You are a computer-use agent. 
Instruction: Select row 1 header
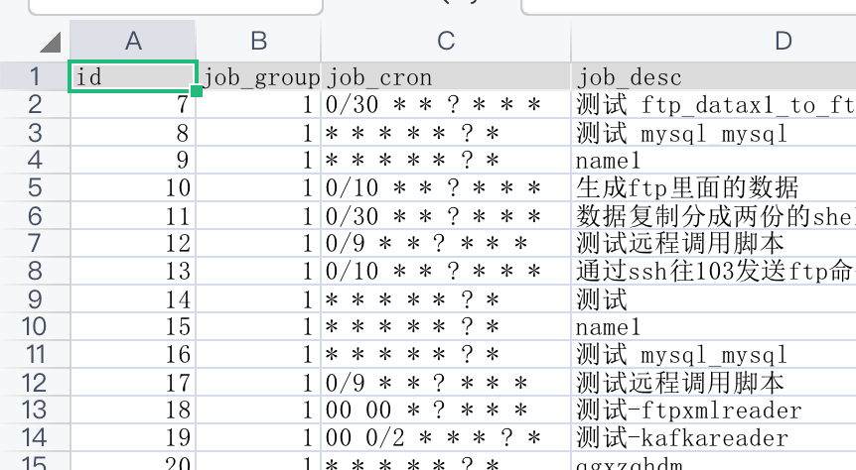coord(35,76)
